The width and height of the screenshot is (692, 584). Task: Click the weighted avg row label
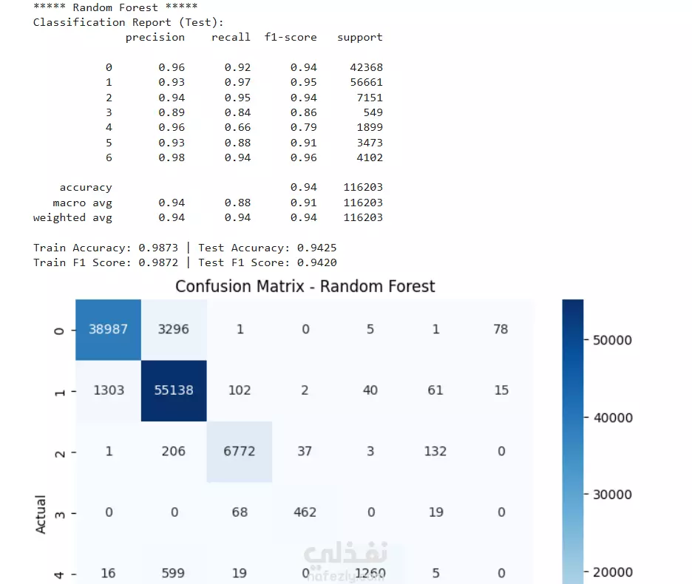click(x=72, y=218)
